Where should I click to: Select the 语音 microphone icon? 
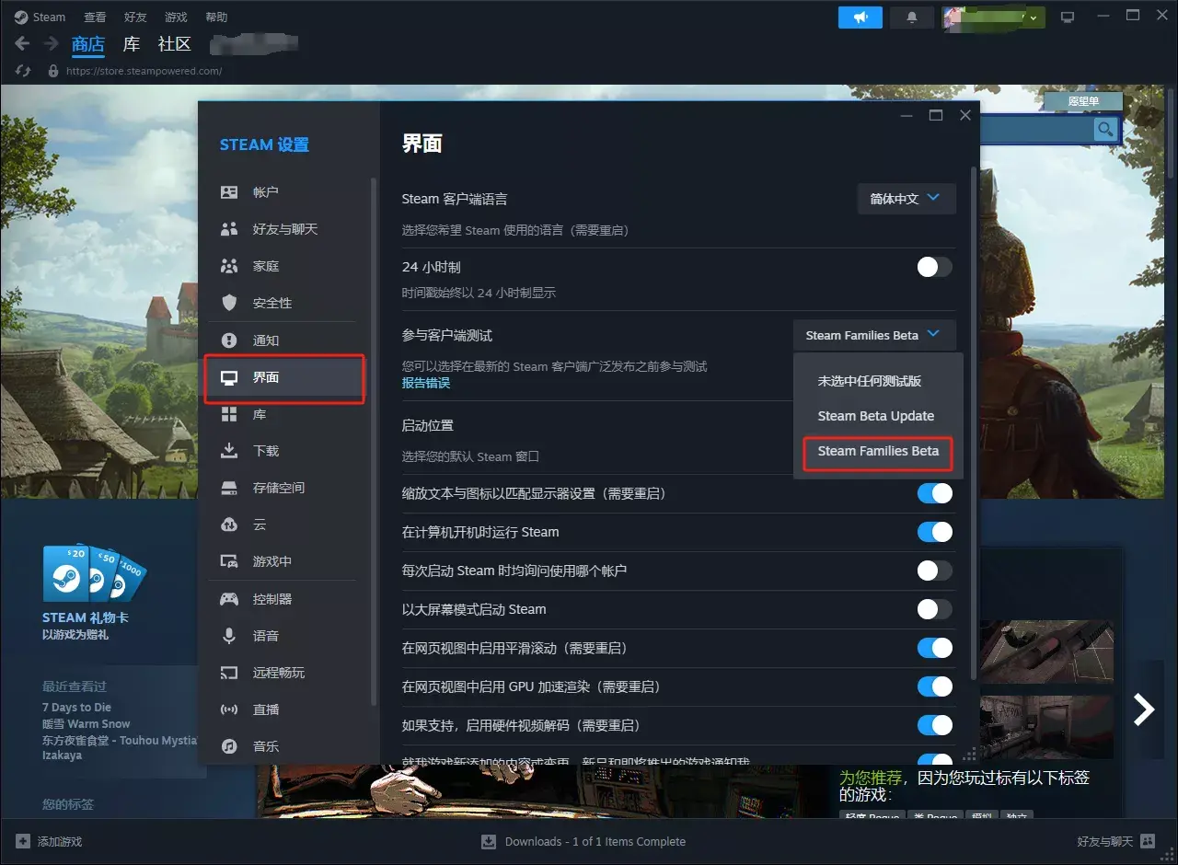(x=229, y=636)
